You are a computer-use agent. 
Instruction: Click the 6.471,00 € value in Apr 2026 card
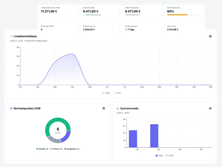(x=90, y=11)
